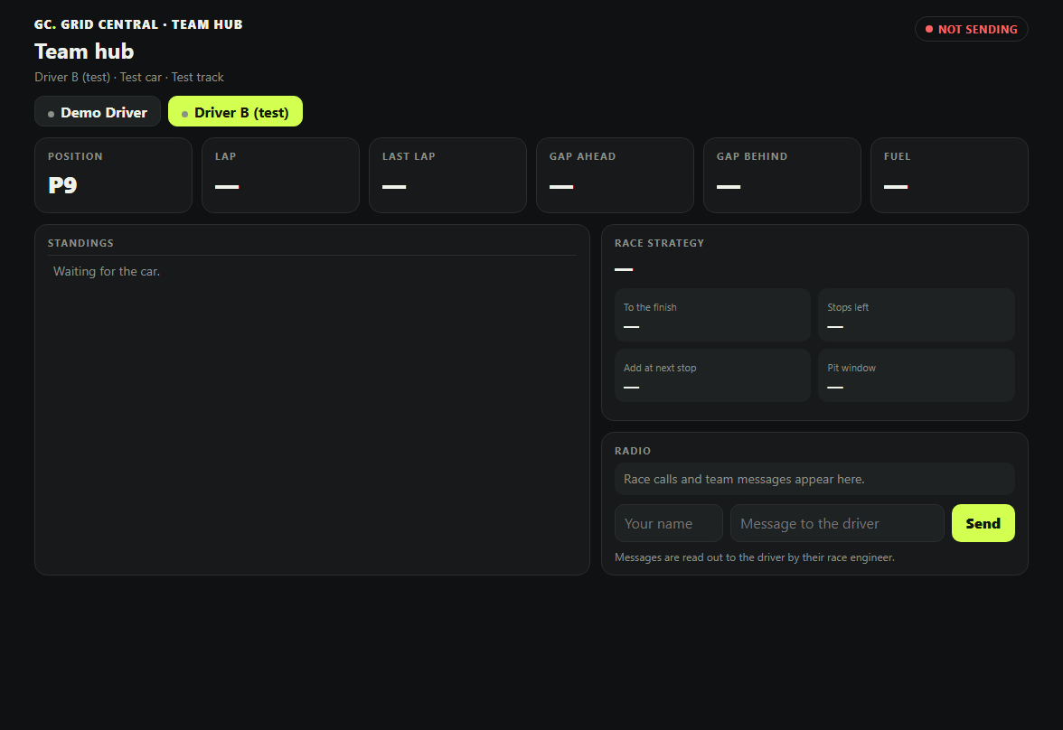Click the GAP AHEAD stat card
Image resolution: width=1063 pixels, height=730 pixels.
[615, 175]
